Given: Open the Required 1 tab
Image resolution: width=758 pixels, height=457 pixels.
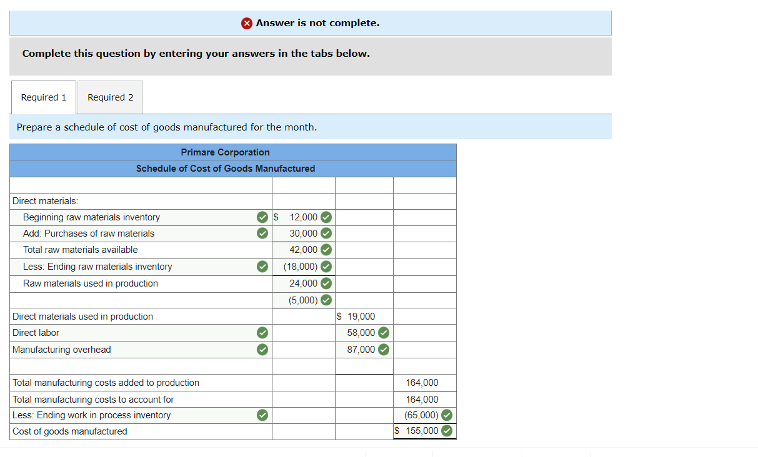Looking at the screenshot, I should tap(43, 97).
